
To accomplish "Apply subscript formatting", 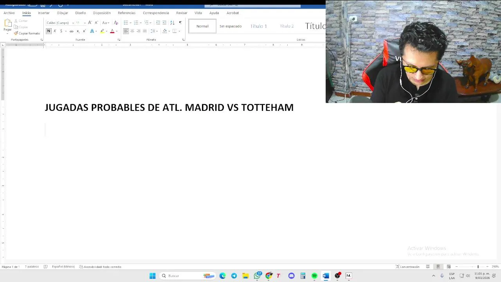I will [x=77, y=31].
